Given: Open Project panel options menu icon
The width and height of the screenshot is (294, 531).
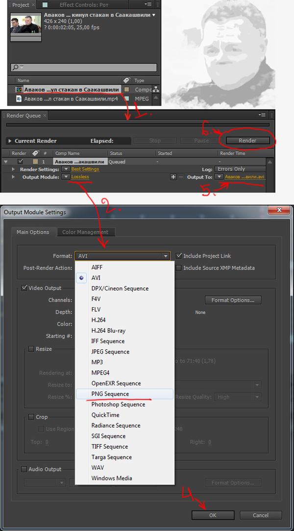Looking at the screenshot, I should coord(148,4).
